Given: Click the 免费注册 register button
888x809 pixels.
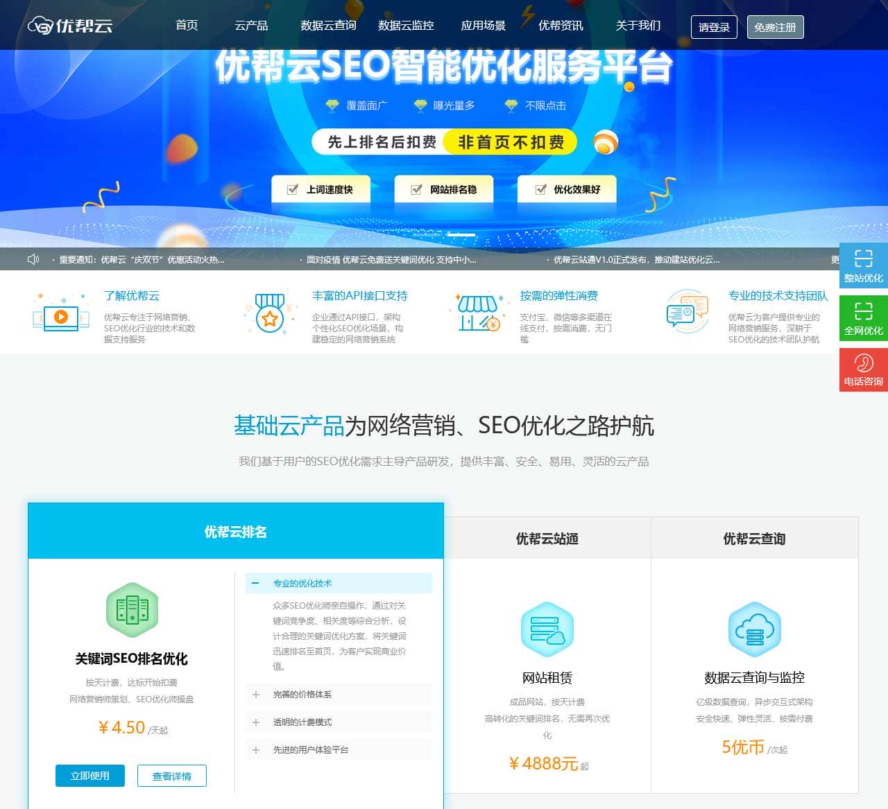Looking at the screenshot, I should [775, 27].
